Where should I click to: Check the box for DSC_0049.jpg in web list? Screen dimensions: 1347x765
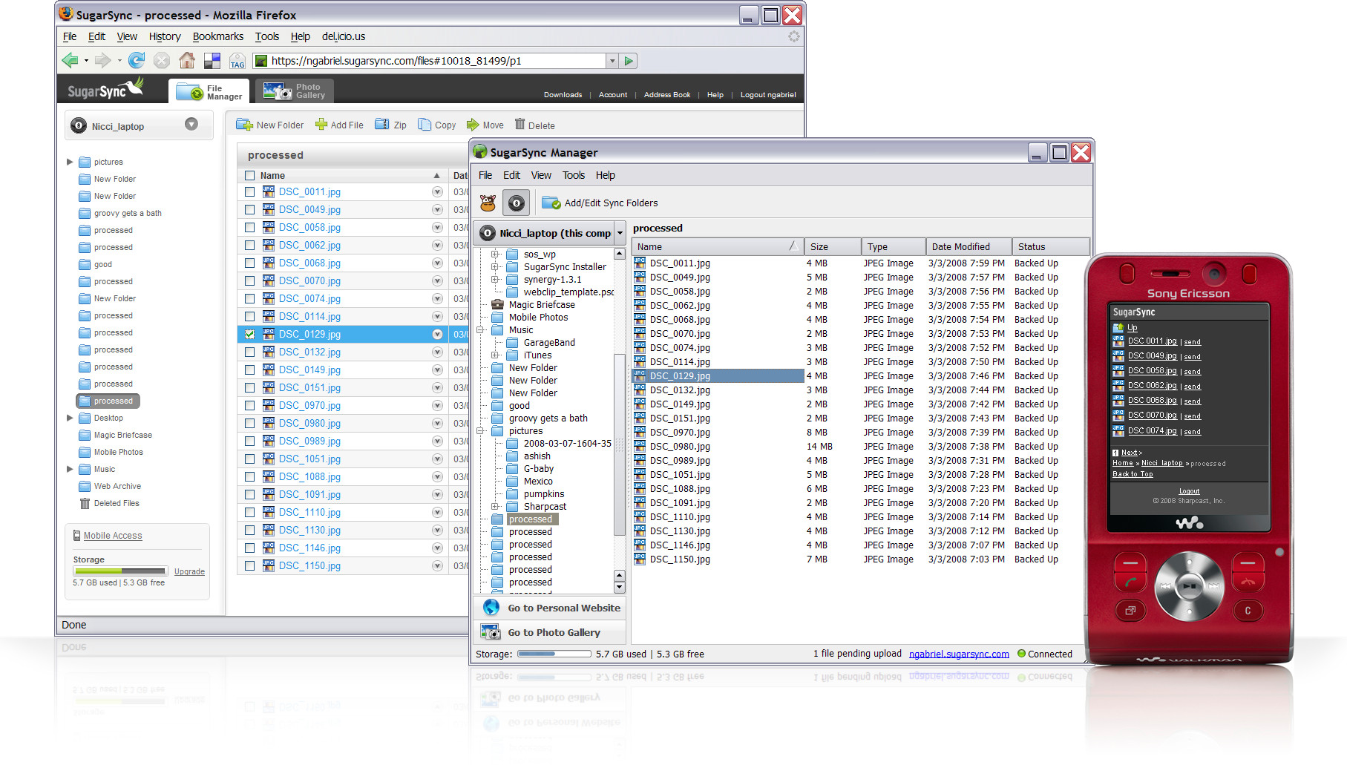click(249, 209)
